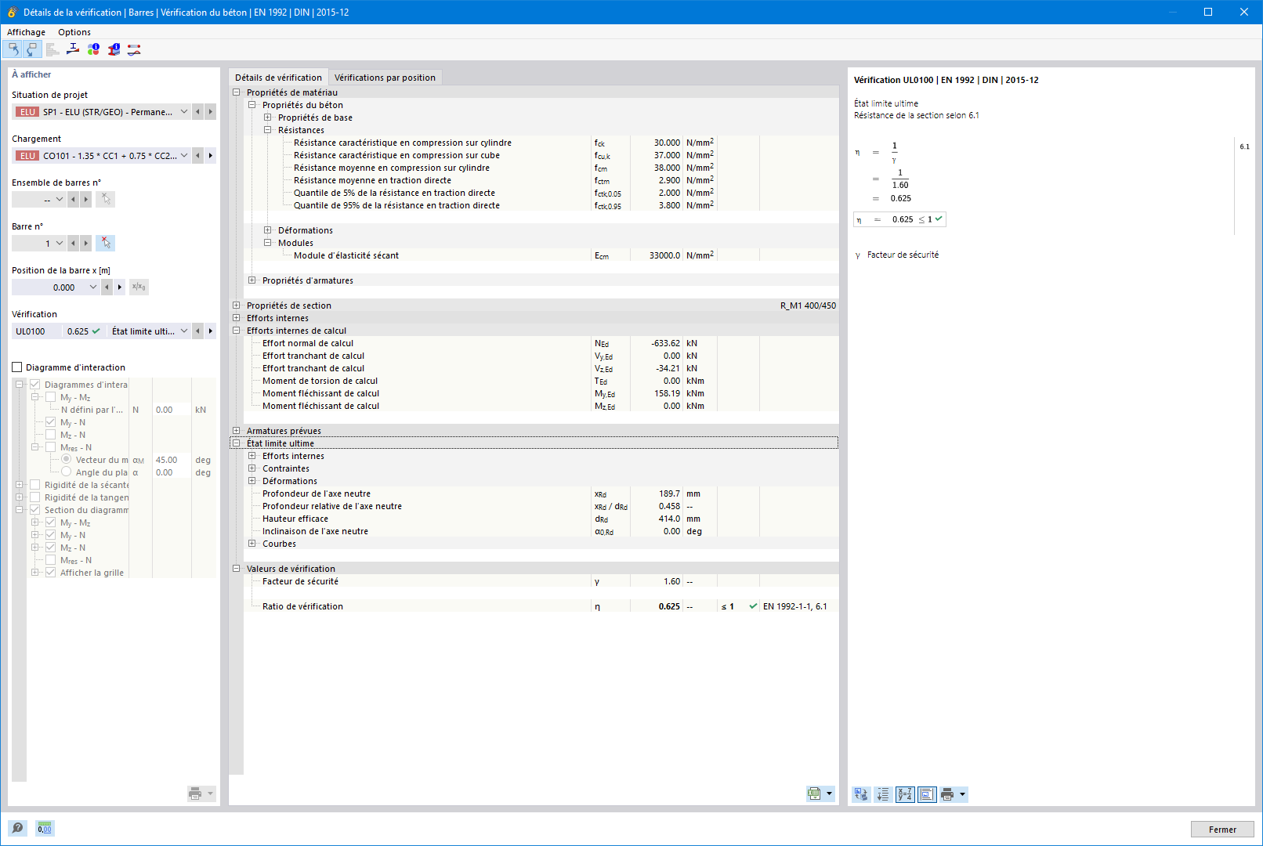Expand the Armatures prévues section
Screen dimensions: 1263x846
click(x=236, y=431)
